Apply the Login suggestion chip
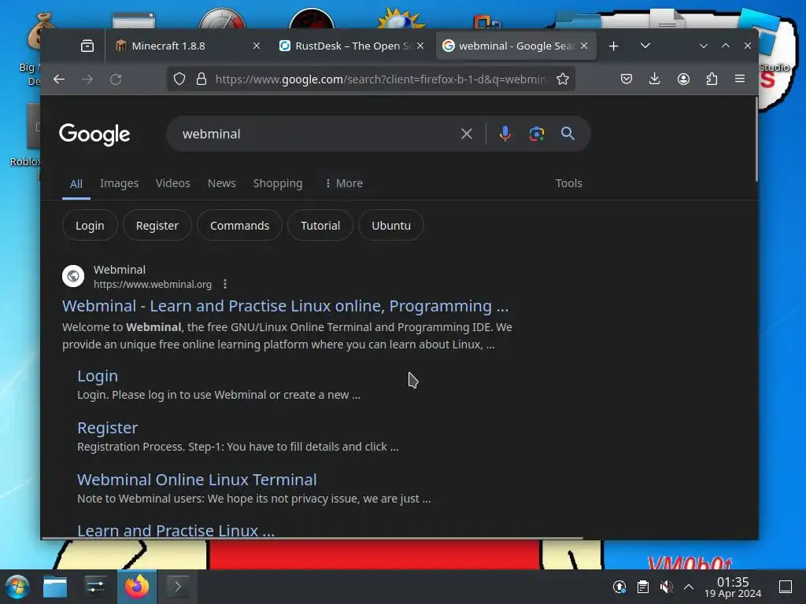 pos(90,226)
